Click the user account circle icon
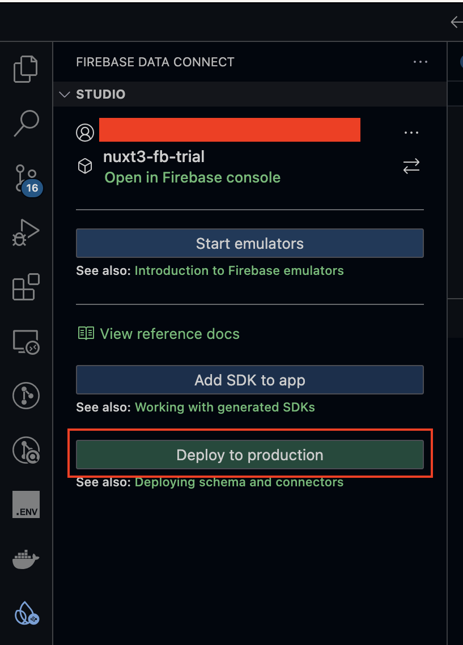 click(85, 132)
